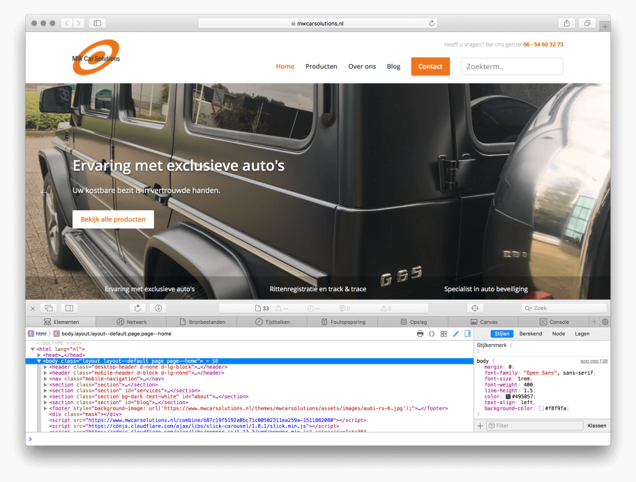Click the Klassen button

597,426
